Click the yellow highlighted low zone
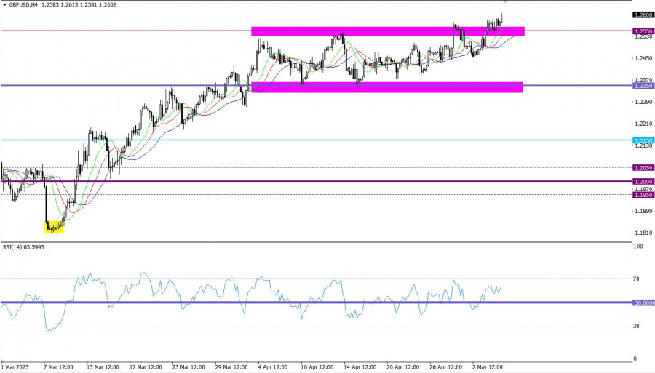655x373 pixels. (55, 228)
